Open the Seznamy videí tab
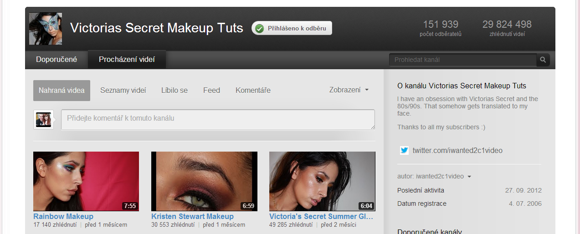The height and width of the screenshot is (234, 580). (123, 90)
